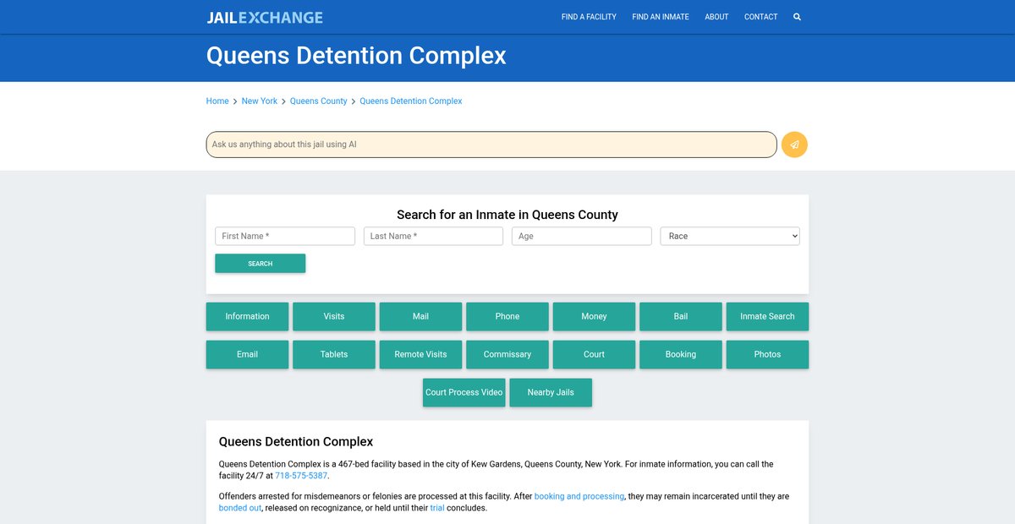
Task: View Nearby Jails
Action: point(551,392)
